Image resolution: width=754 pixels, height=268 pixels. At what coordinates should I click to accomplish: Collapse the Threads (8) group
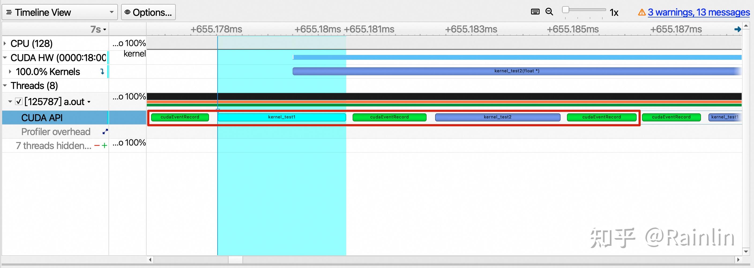(4, 85)
